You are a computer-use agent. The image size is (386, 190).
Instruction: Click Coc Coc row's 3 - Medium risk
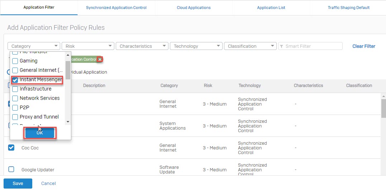215,148
